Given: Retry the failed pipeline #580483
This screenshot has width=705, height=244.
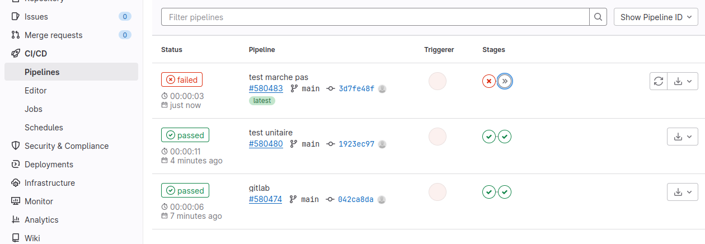Looking at the screenshot, I should 659,81.
